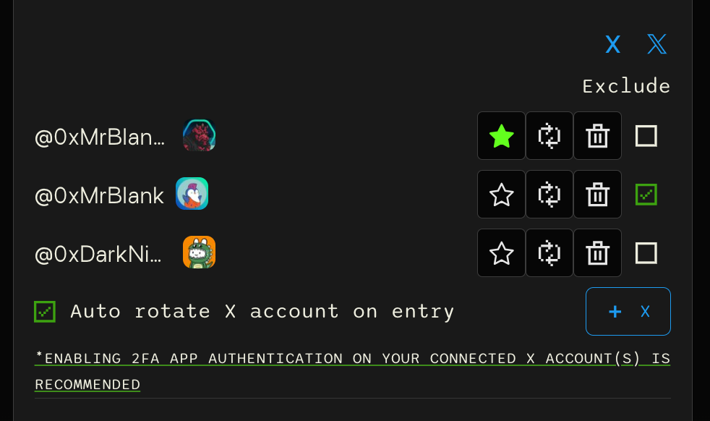710x421 pixels.
Task: Click the X logo icon top right
Action: 656,44
